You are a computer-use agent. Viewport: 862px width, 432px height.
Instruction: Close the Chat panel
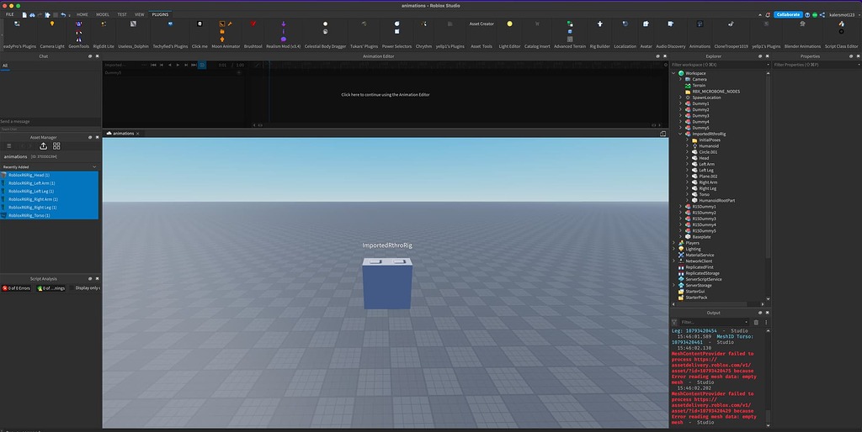[x=98, y=56]
